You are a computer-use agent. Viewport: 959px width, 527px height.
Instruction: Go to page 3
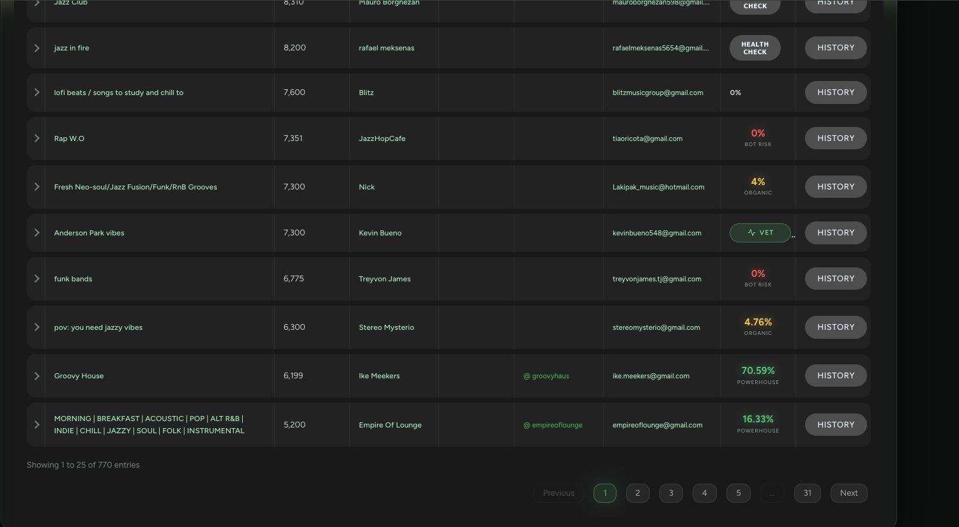[671, 493]
